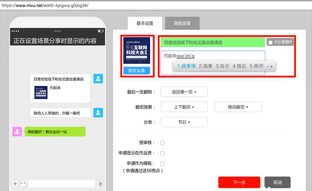Open the 移动翻页 dropdown

coord(238,107)
